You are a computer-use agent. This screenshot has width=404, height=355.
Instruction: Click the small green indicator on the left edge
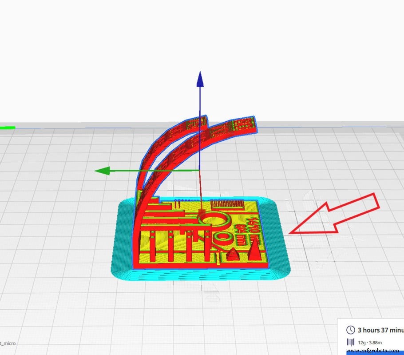(x=8, y=128)
